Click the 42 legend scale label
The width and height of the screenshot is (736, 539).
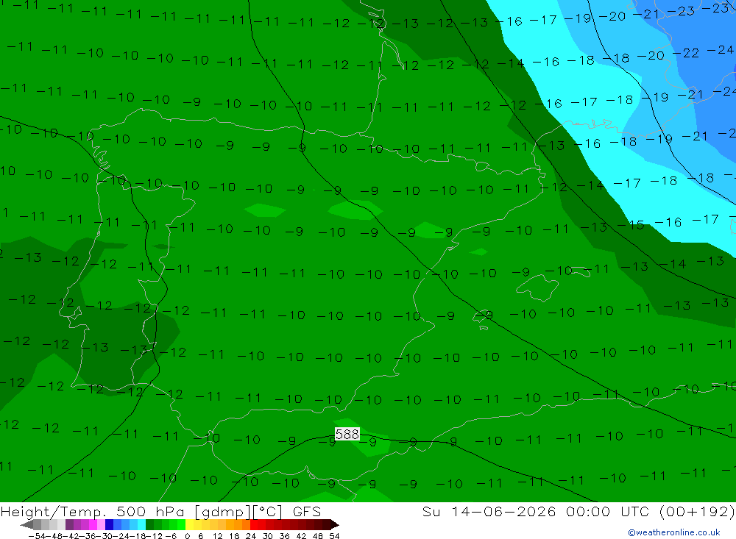point(301,536)
